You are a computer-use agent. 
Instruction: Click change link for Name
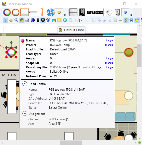coord(109,40)
